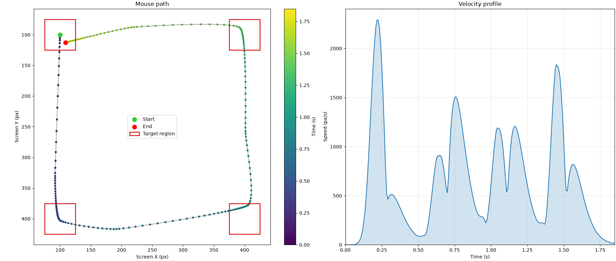Click the 1.75 tick on the colorbar
The height and width of the screenshot is (261, 616).
pos(304,21)
